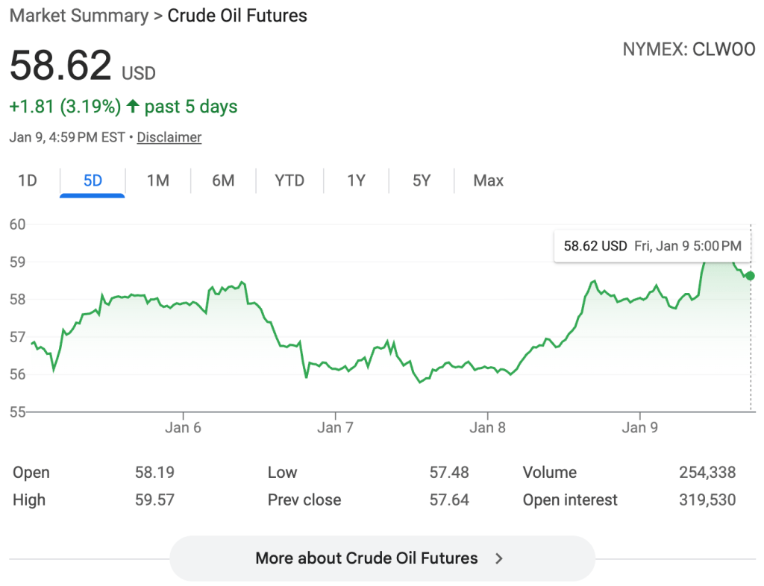Select the 1D time range tab

coord(28,180)
